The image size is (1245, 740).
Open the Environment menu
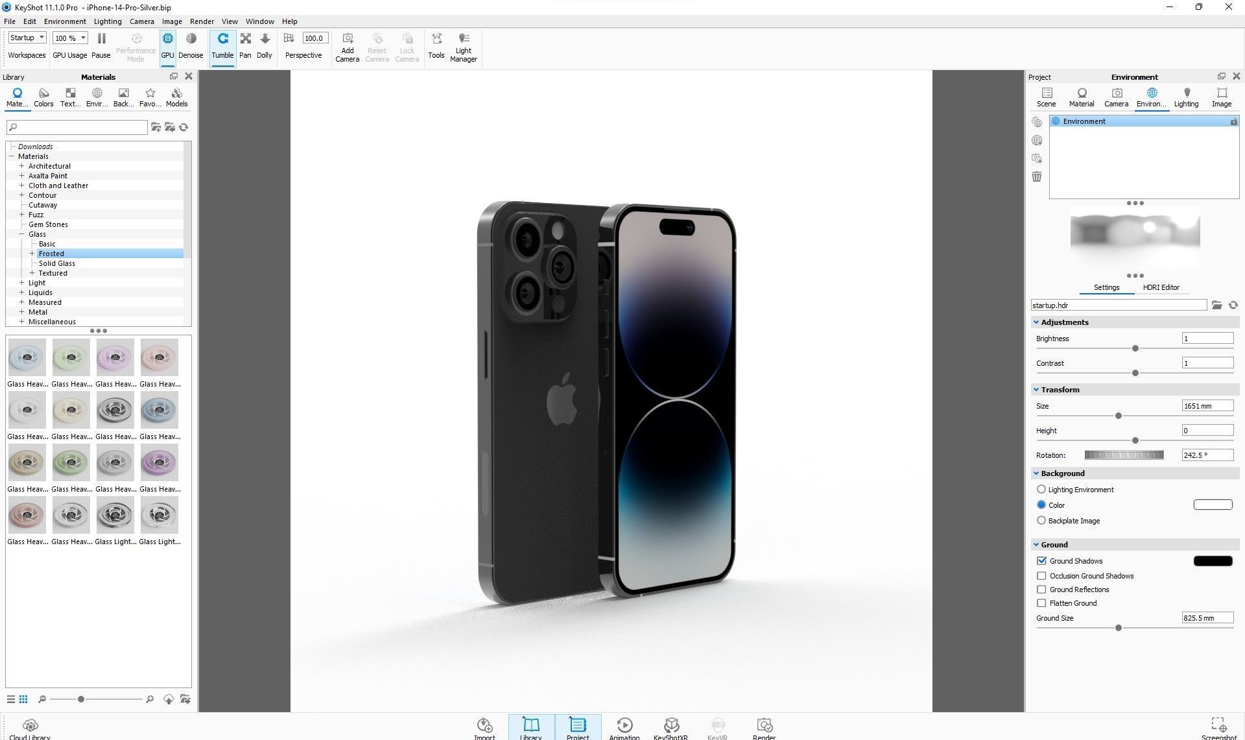click(x=65, y=21)
